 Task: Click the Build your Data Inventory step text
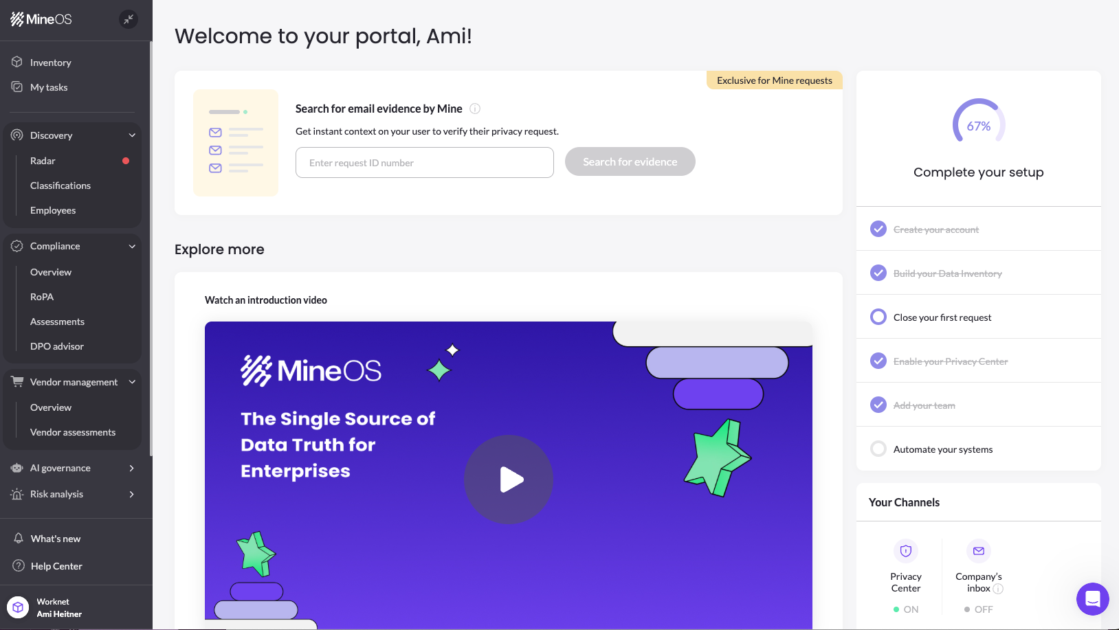pyautogui.click(x=948, y=273)
